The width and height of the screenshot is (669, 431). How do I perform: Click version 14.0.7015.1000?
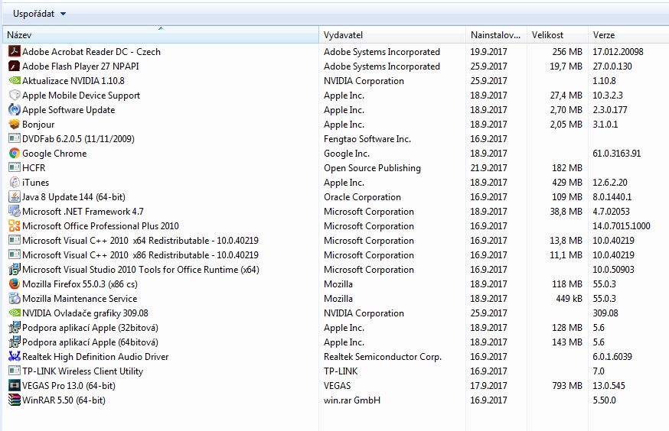click(x=622, y=225)
